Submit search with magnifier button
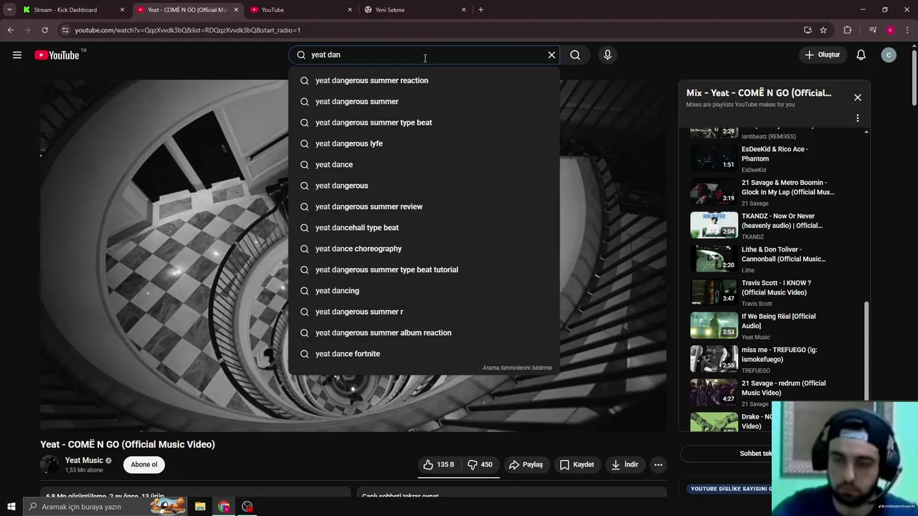The width and height of the screenshot is (918, 516). click(575, 55)
